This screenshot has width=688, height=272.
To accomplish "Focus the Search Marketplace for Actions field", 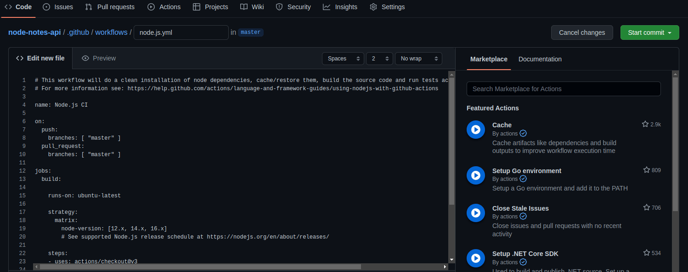I will point(564,89).
